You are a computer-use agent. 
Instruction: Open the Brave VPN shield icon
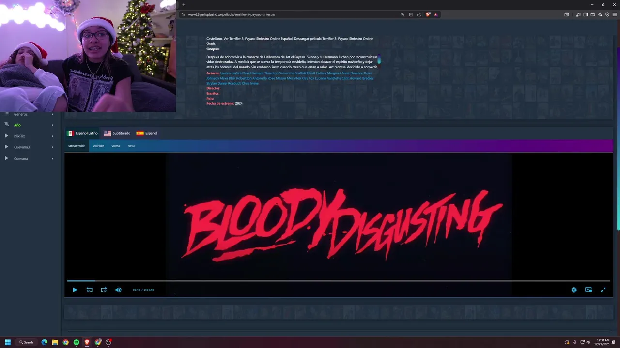[x=607, y=14]
